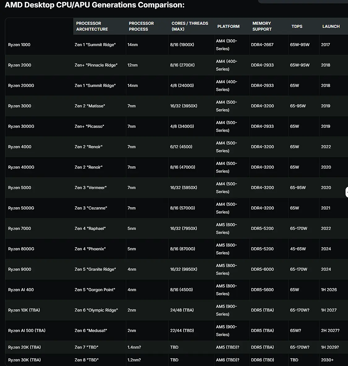Select the Ryzen 5000G row label

click(21, 208)
